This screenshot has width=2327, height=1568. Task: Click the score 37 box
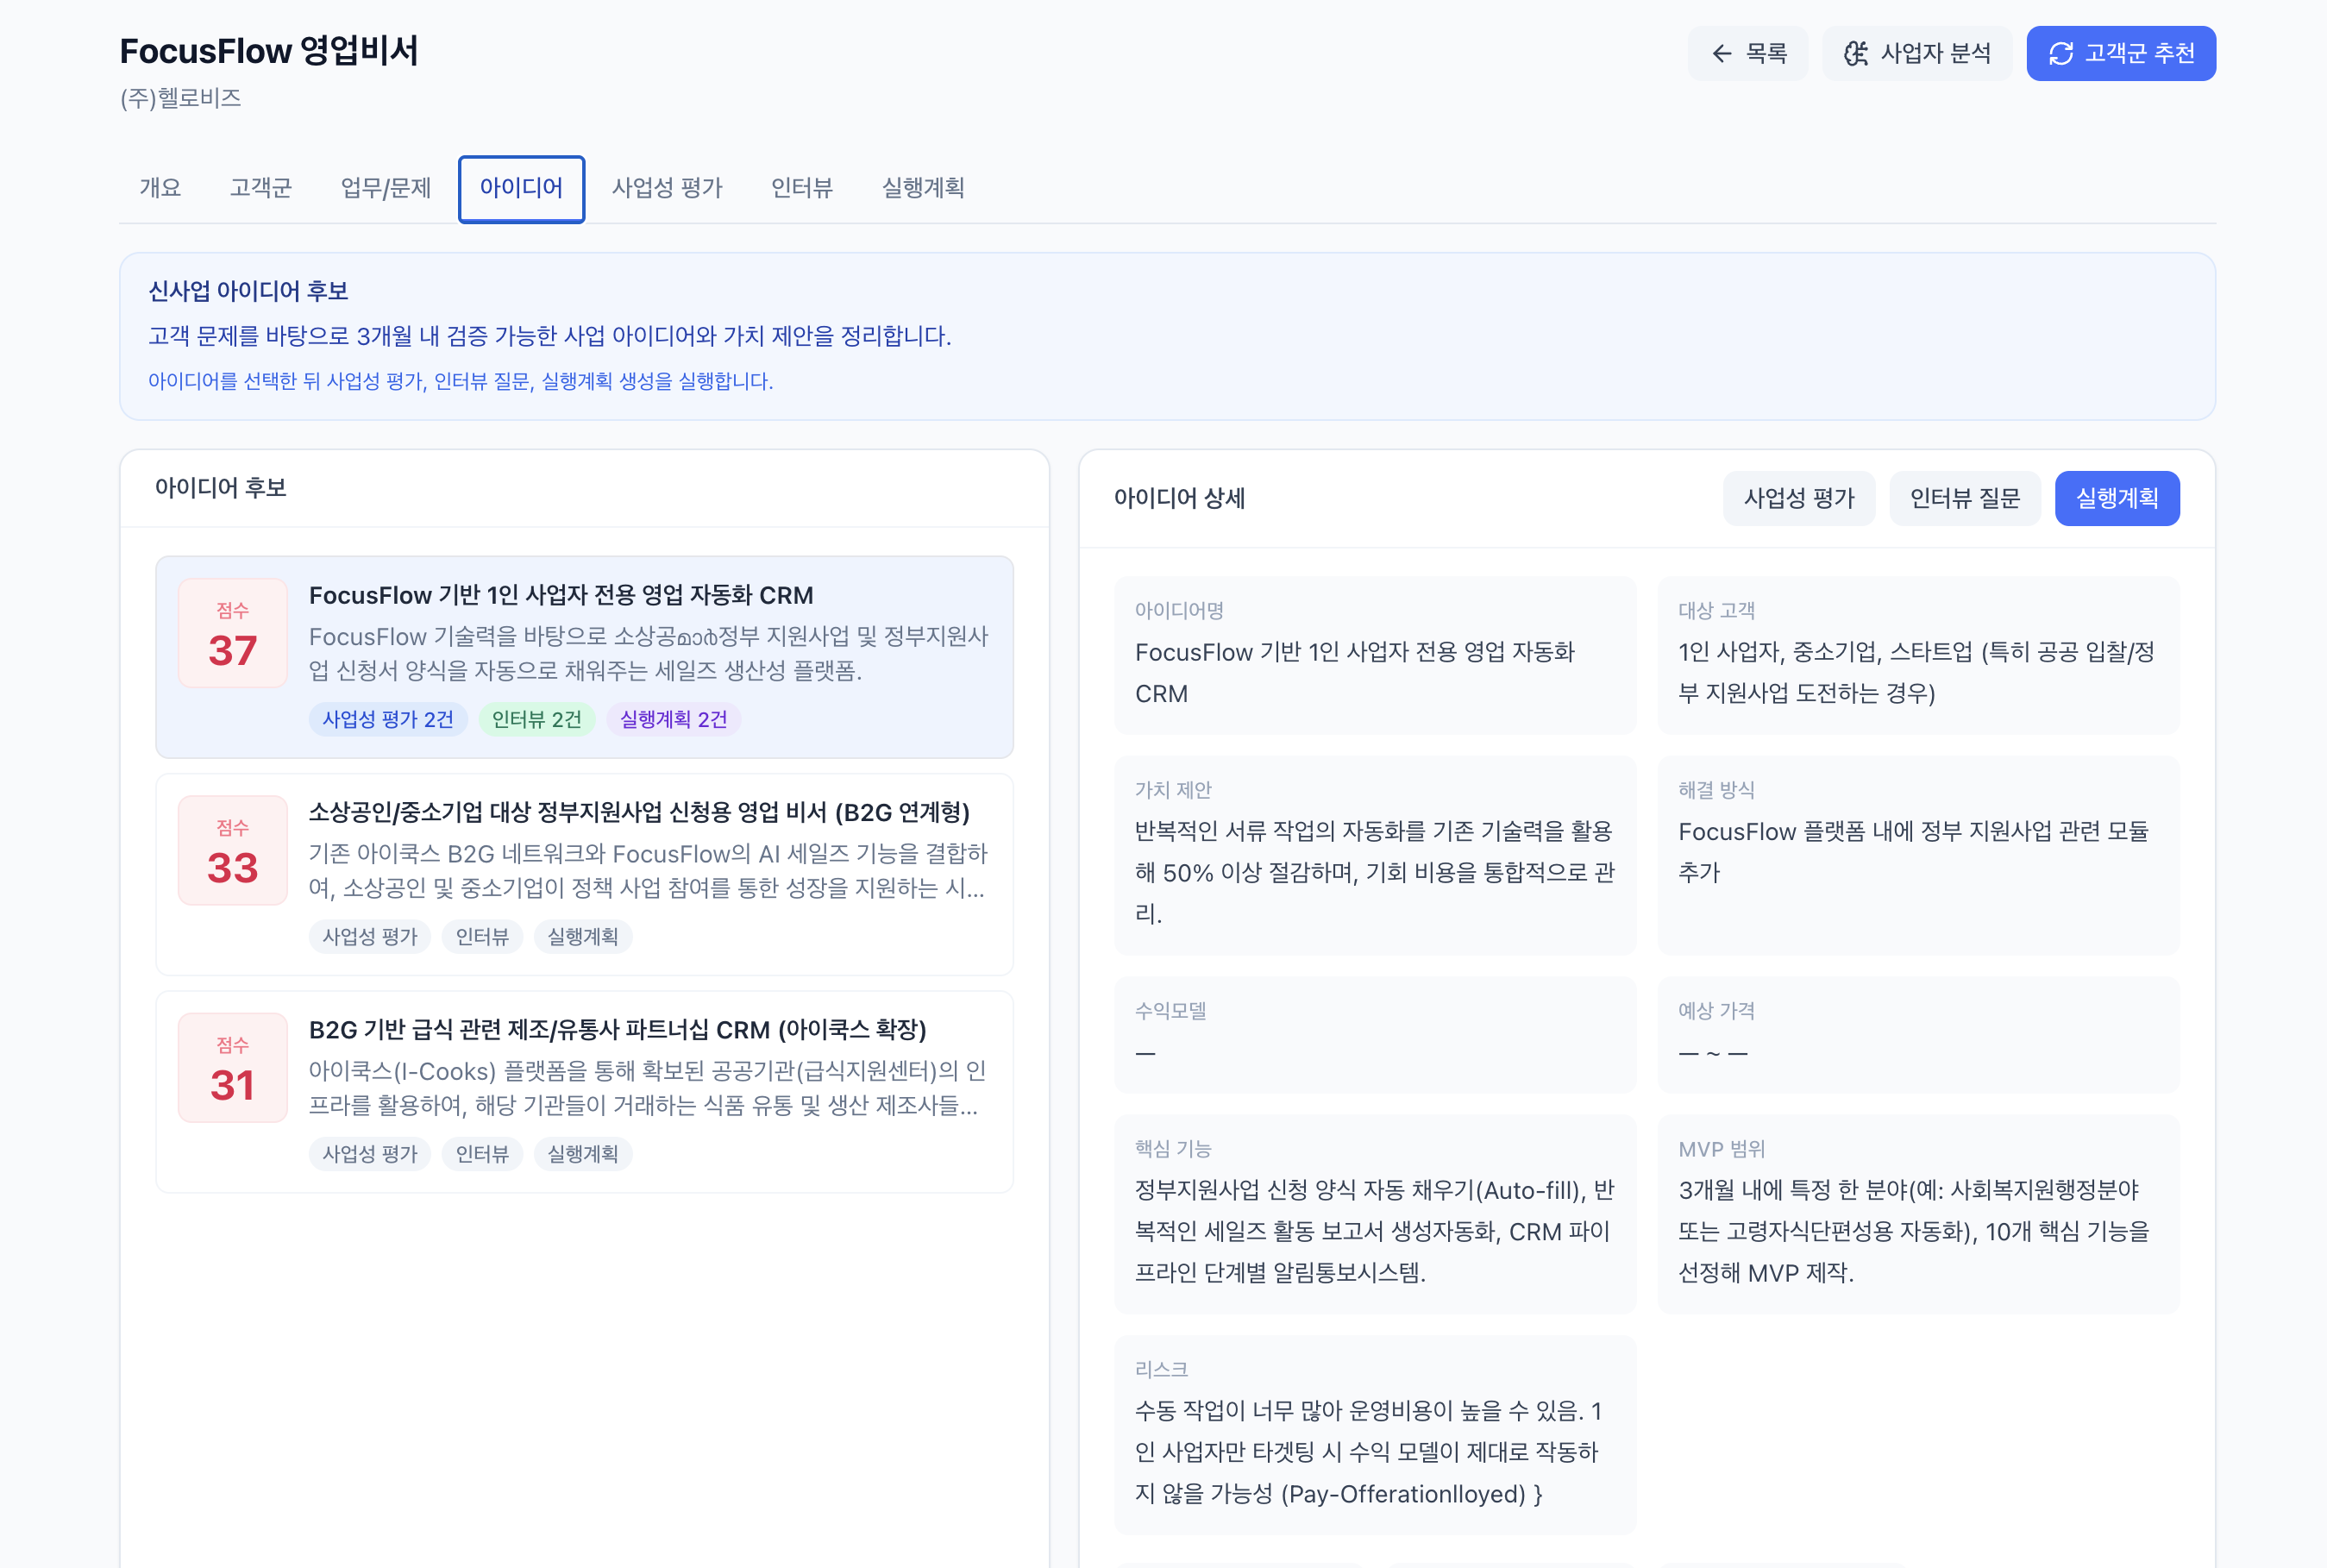(233, 633)
